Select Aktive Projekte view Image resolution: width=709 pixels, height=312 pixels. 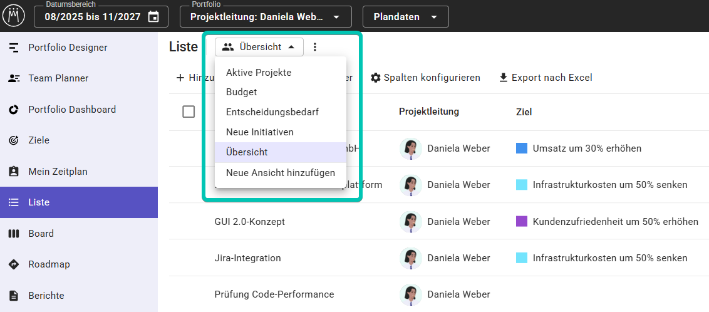coord(258,73)
